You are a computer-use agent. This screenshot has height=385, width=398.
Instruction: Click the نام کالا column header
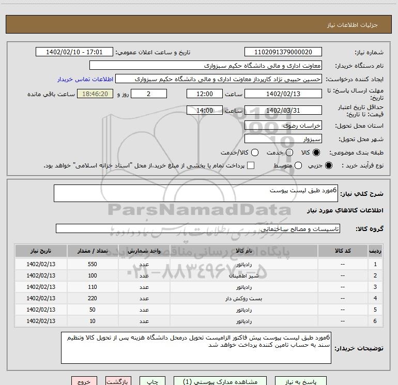243,251
